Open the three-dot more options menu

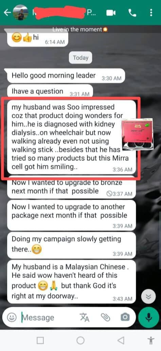pyautogui.click(x=151, y=13)
